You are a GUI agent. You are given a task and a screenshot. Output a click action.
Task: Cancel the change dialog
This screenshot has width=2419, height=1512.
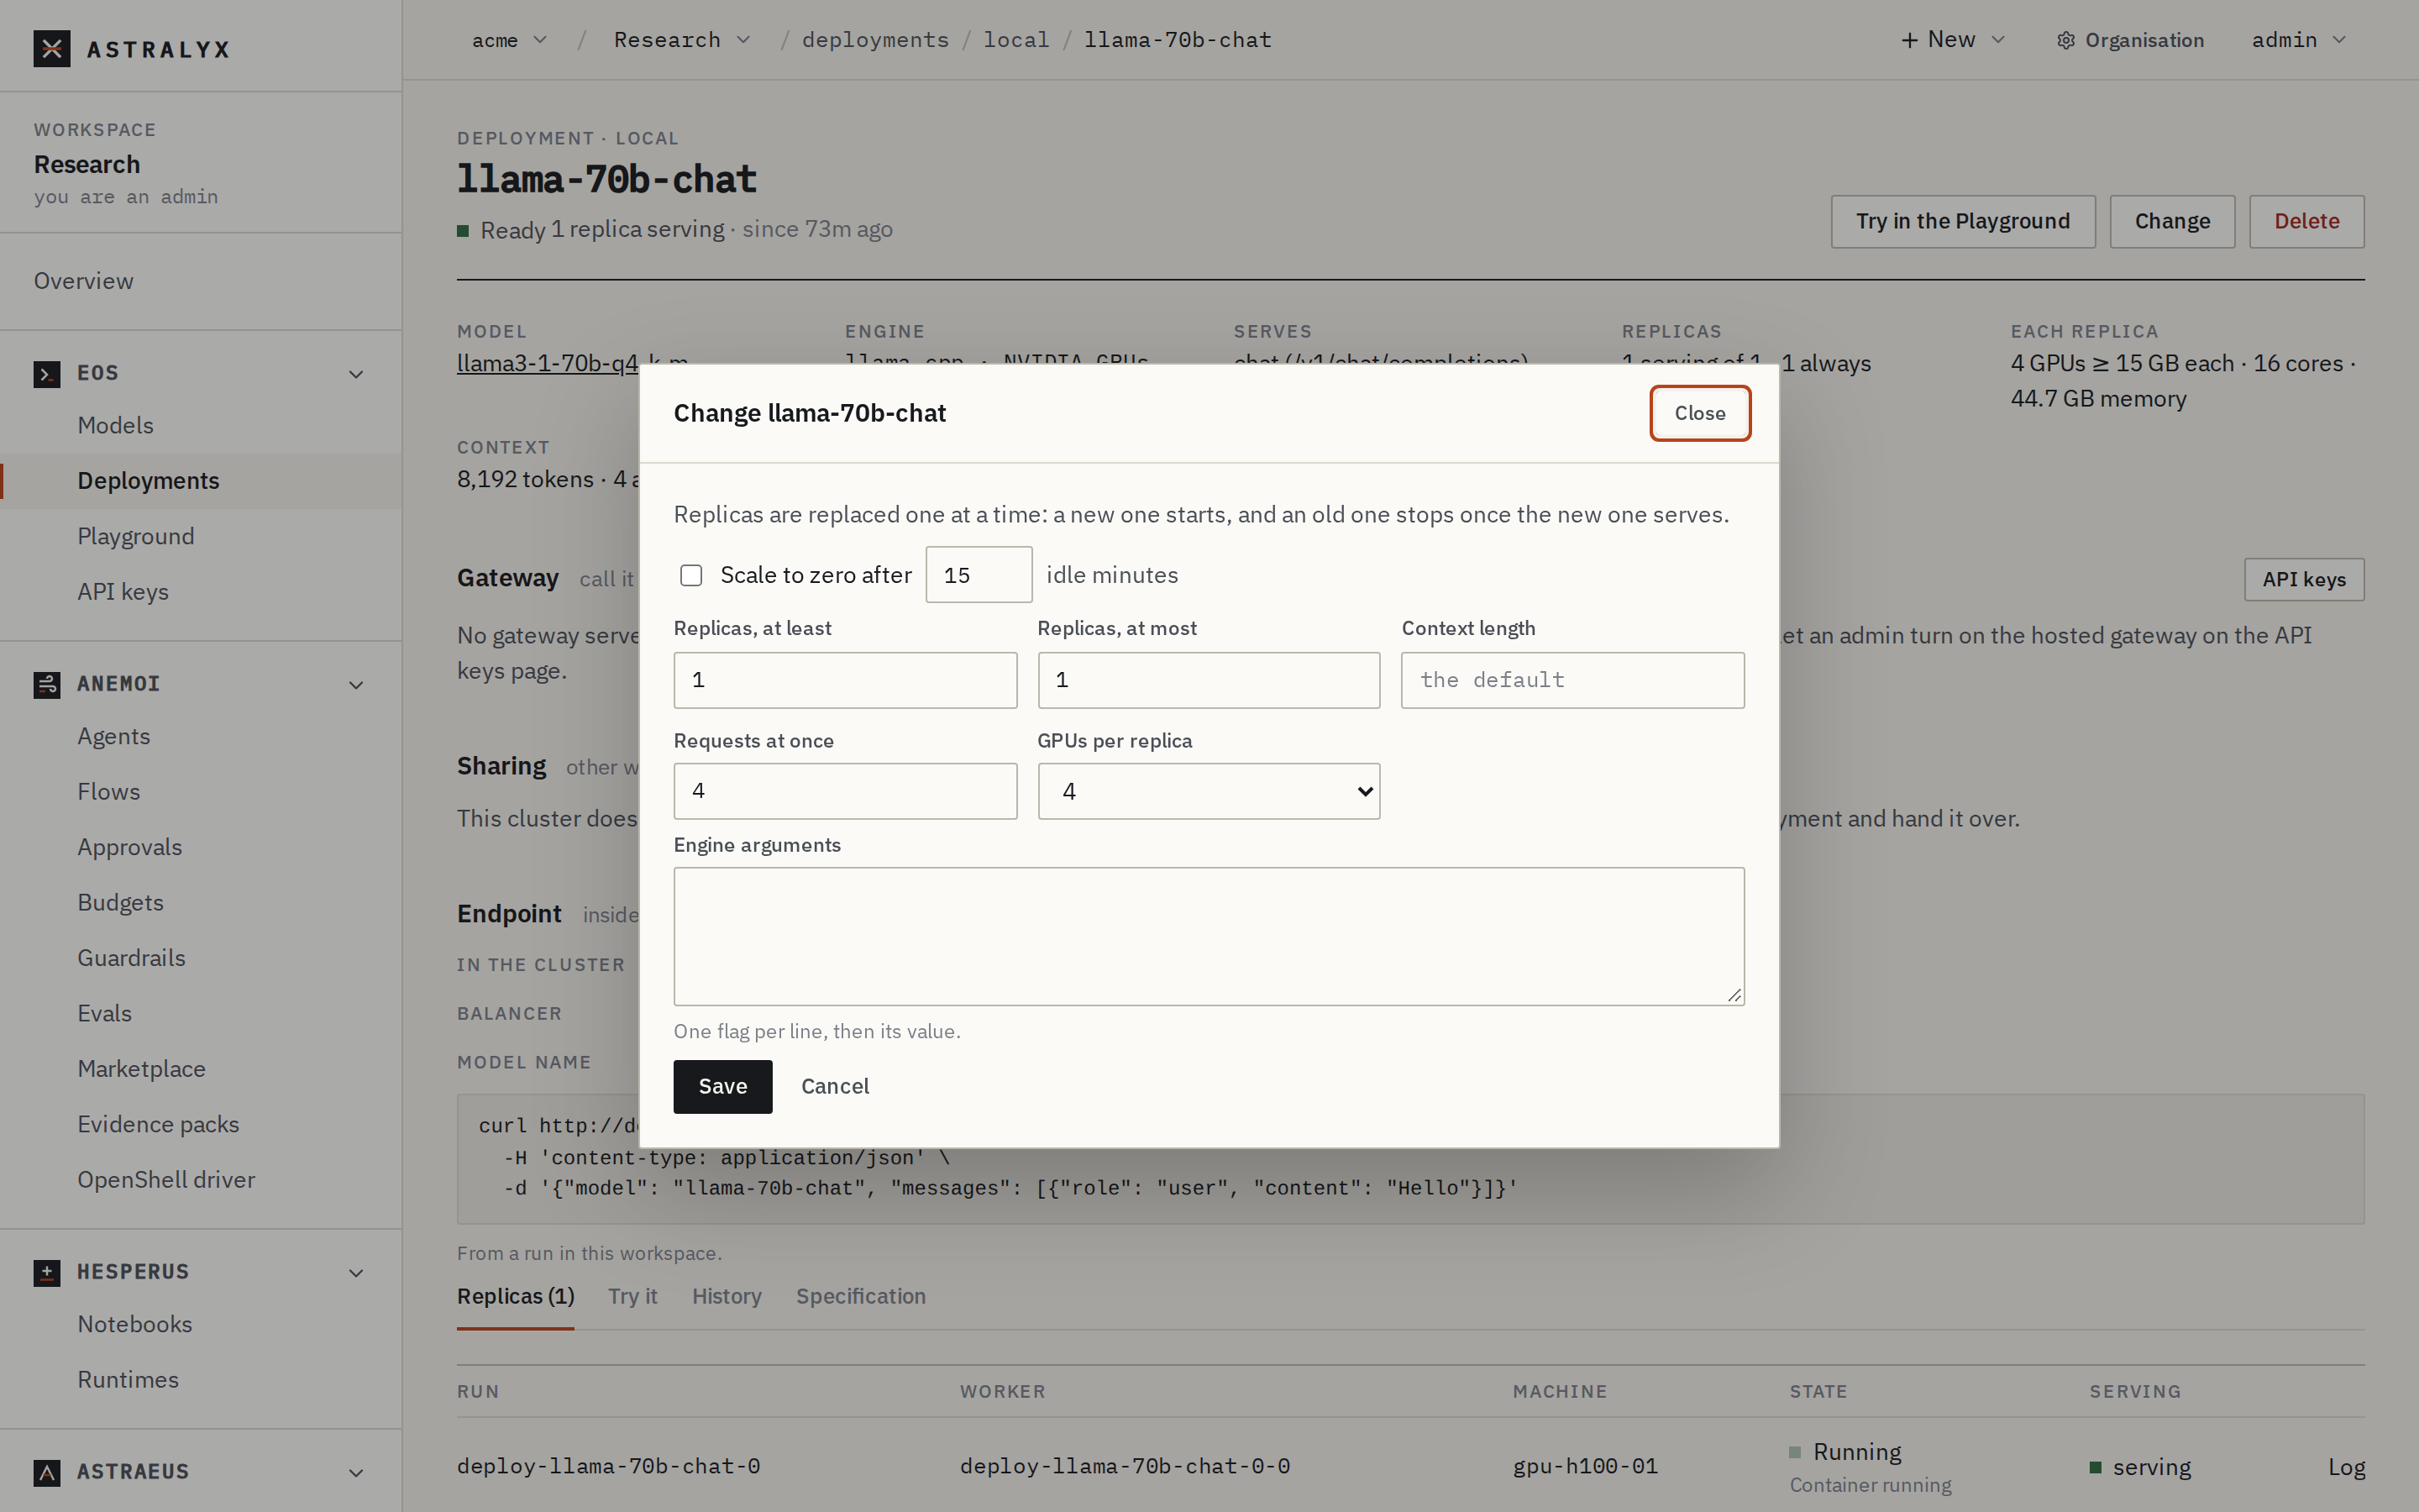point(835,1086)
